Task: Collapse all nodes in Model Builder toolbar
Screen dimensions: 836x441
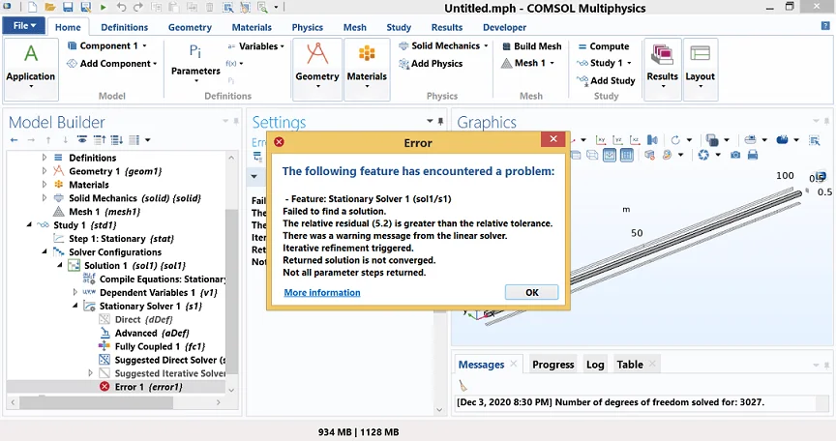Action: pyautogui.click(x=100, y=140)
